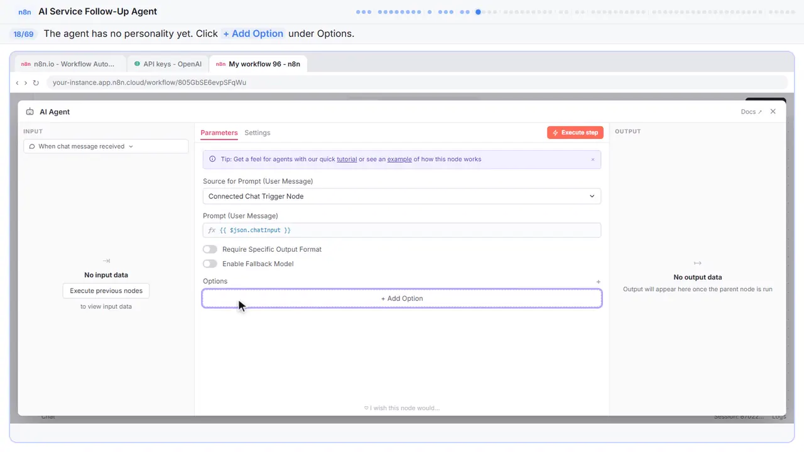This screenshot has height=452, width=804.
Task: Click the AI Agent robot icon in header
Action: click(30, 112)
